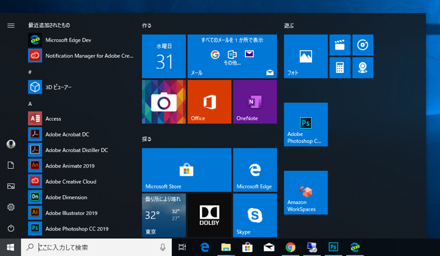The width and height of the screenshot is (440, 256).
Task: Expand the Start menu hamburger navigation
Action: 11,26
